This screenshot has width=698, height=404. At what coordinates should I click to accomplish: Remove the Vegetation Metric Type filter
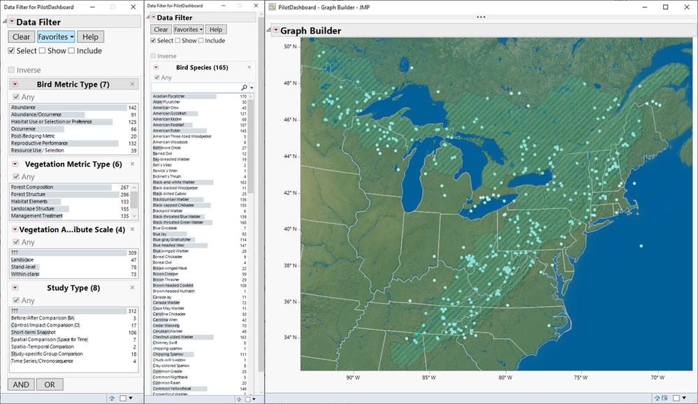pos(132,164)
